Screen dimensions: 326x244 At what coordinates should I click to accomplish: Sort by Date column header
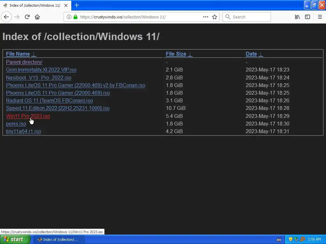pos(251,54)
